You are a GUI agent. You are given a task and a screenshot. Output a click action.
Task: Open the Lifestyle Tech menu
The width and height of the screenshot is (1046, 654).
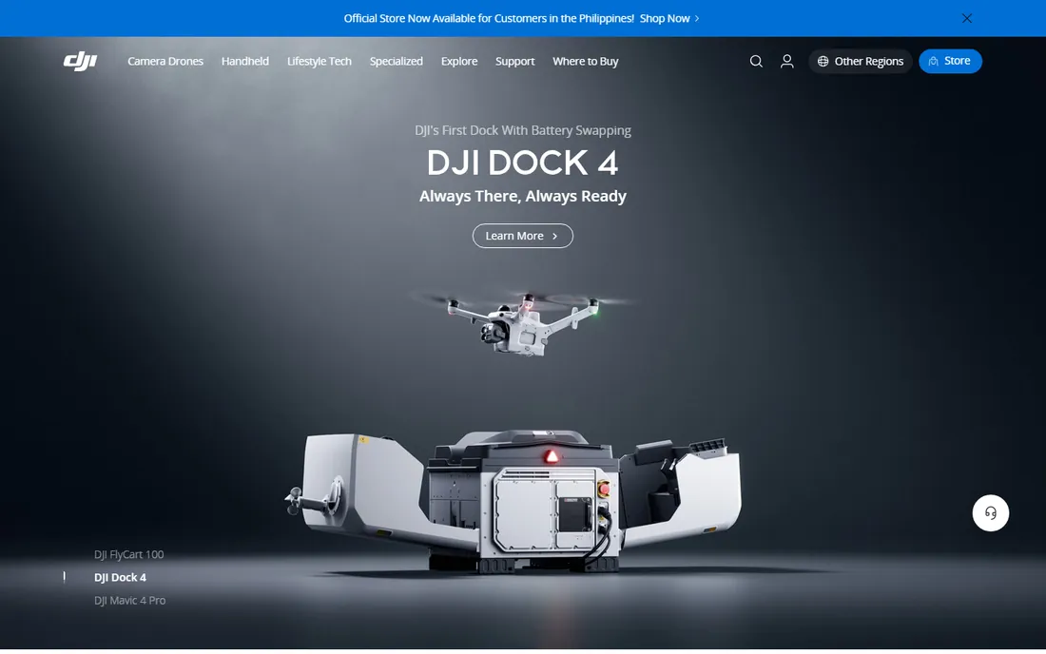coord(319,62)
